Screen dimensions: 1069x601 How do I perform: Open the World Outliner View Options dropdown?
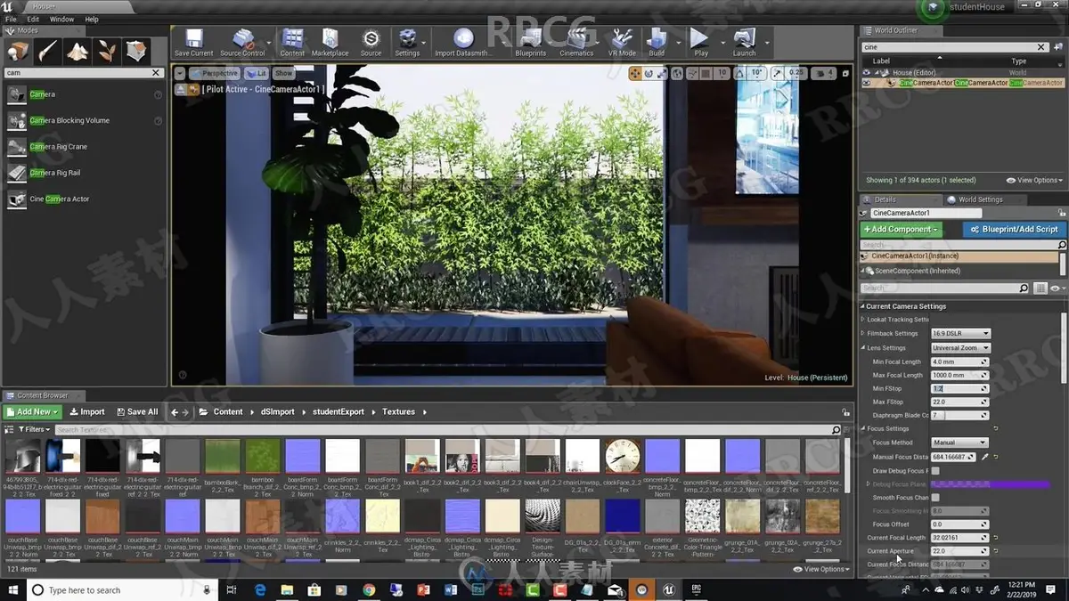pyautogui.click(x=1034, y=180)
